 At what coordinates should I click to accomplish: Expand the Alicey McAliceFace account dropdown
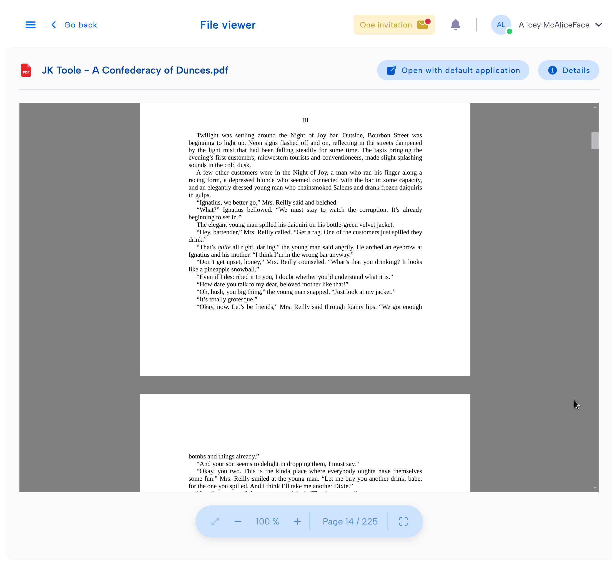pos(599,25)
